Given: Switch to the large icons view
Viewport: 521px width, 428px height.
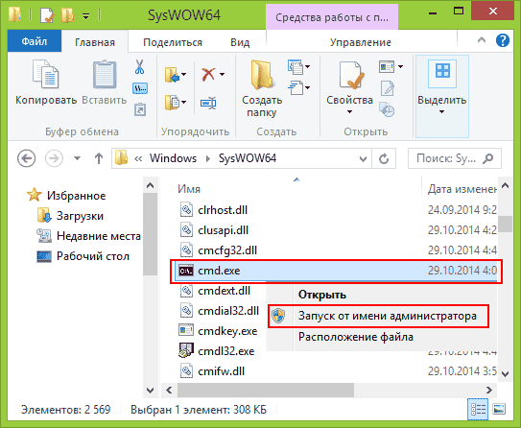Looking at the screenshot, I should (499, 409).
